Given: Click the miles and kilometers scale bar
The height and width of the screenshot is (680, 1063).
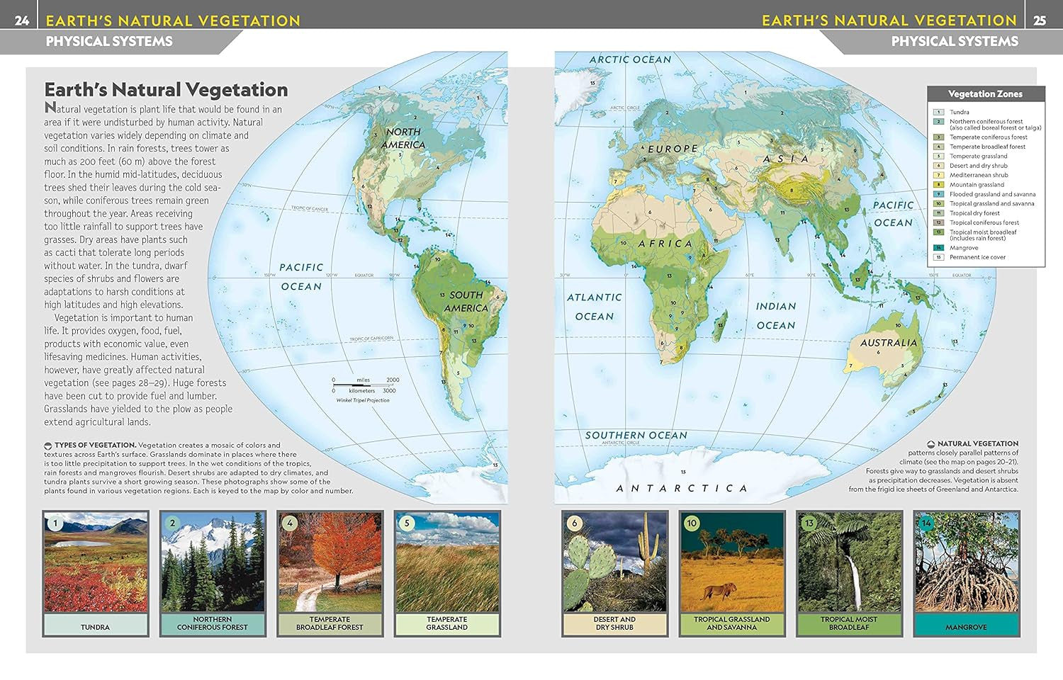Looking at the screenshot, I should 364,385.
